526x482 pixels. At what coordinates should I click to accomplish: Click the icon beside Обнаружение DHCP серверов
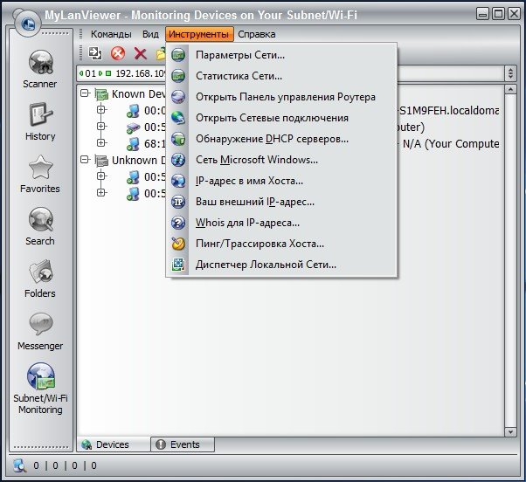coord(178,139)
